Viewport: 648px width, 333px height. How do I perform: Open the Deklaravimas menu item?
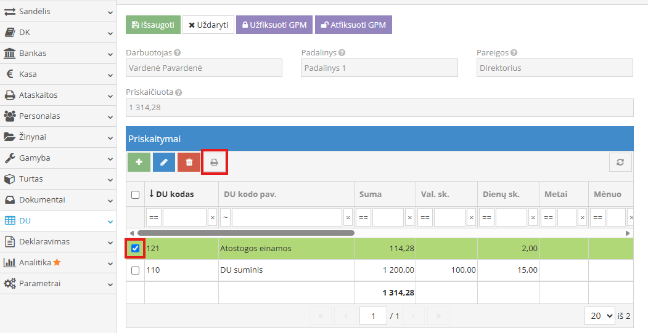pos(58,241)
